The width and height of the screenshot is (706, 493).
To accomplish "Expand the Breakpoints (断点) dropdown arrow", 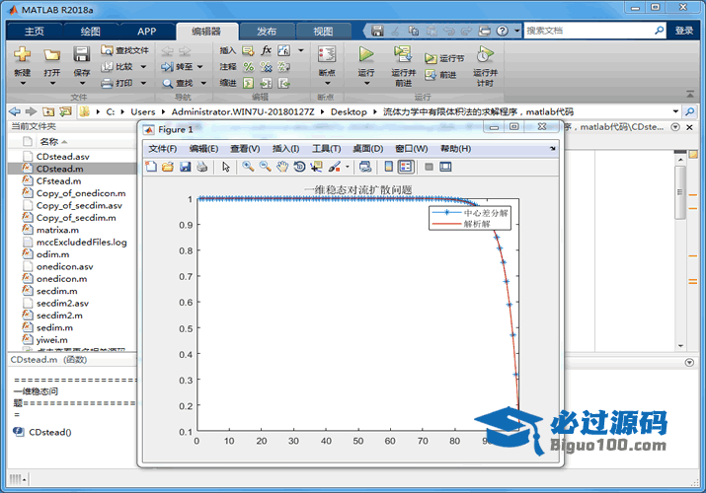I will 327,83.
